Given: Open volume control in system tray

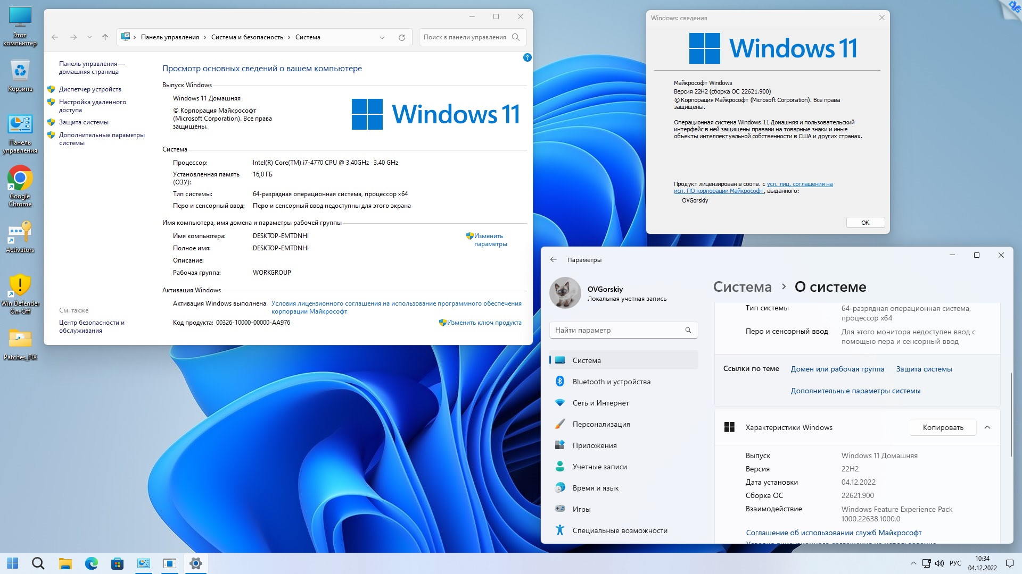Looking at the screenshot, I should [939, 563].
